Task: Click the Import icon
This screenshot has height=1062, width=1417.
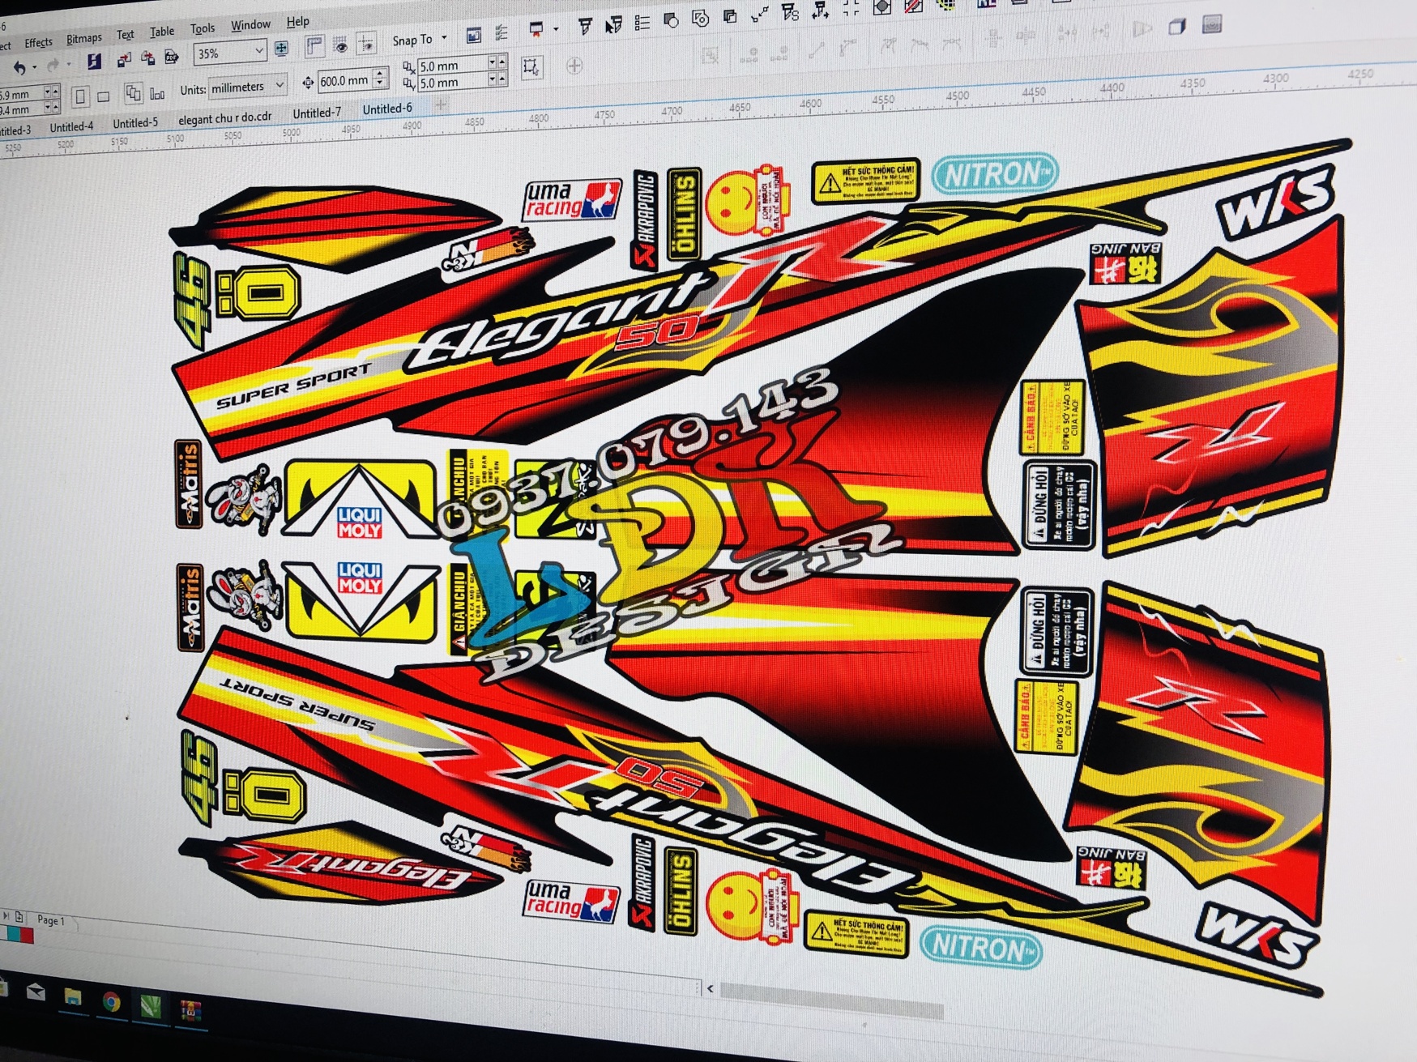Action: pos(124,59)
